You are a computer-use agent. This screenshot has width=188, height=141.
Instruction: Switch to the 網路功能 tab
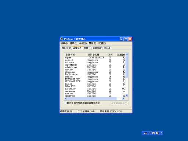coord(97,48)
